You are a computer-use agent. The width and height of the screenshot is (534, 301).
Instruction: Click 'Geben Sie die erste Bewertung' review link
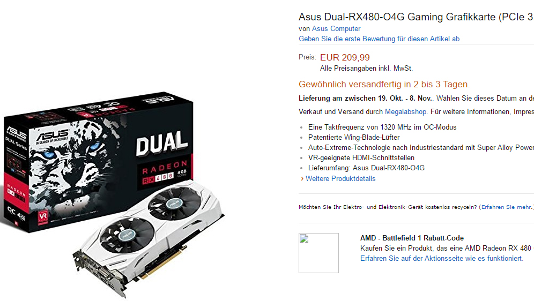[379, 39]
